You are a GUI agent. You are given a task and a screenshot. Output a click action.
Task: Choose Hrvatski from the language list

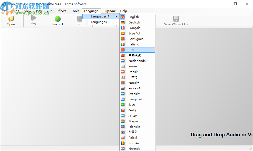[x=138, y=149]
